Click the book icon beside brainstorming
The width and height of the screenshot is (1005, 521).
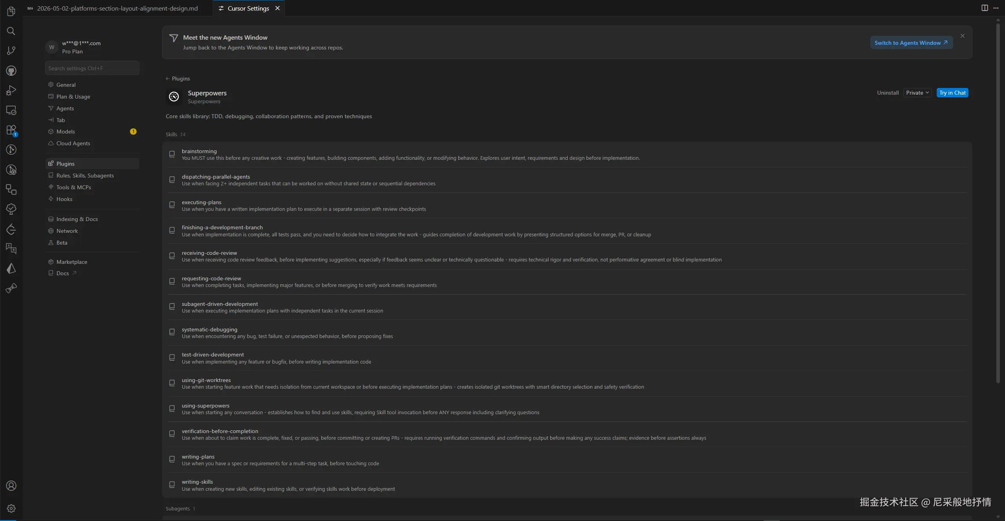pyautogui.click(x=172, y=154)
